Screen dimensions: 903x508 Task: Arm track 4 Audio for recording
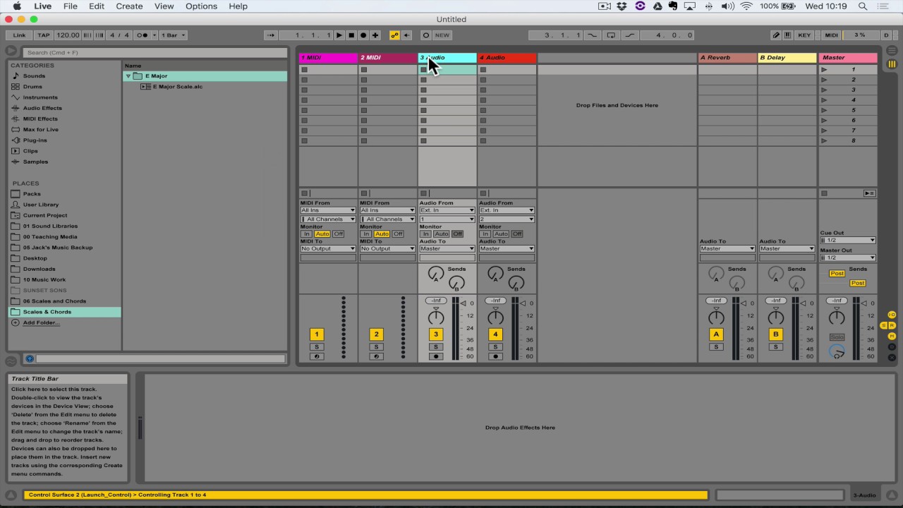[495, 356]
